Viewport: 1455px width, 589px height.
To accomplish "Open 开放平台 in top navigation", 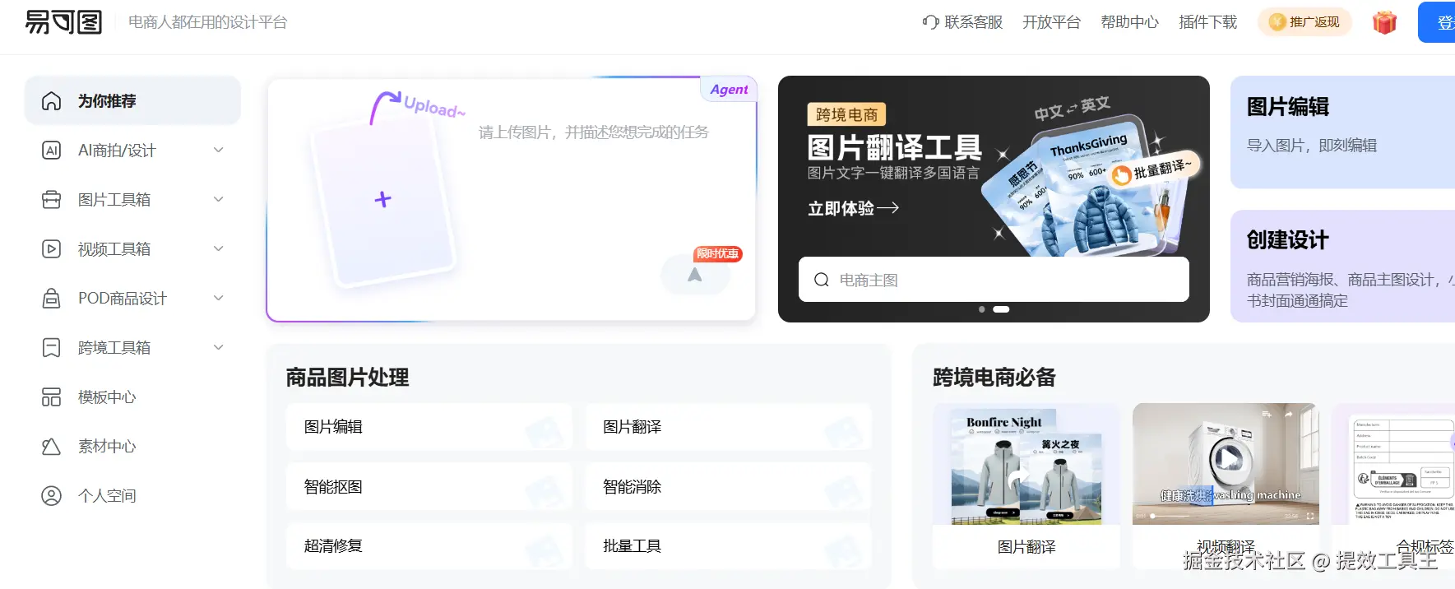I will (x=1051, y=22).
